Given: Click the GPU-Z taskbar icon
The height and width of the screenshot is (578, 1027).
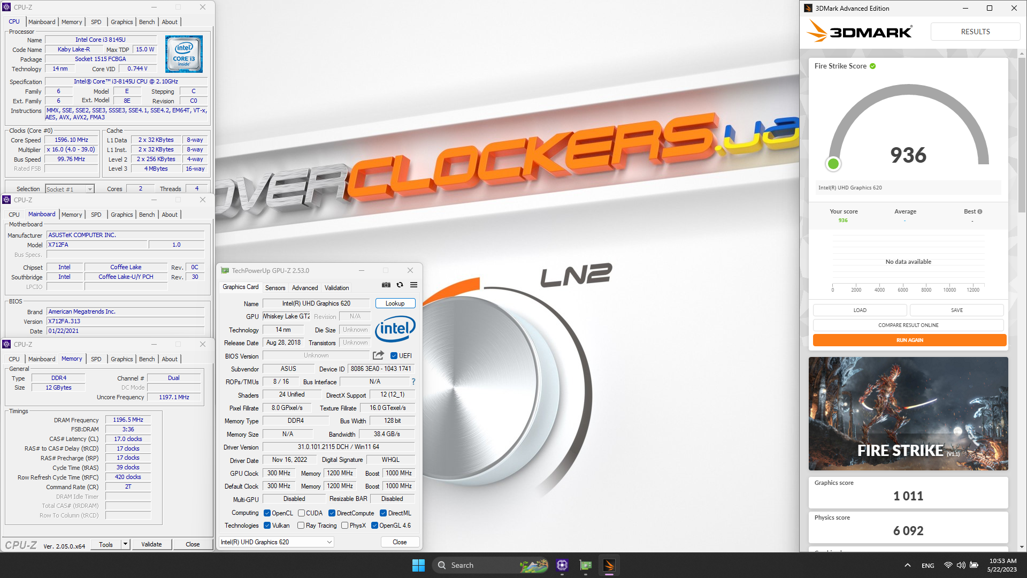Looking at the screenshot, I should click(586, 565).
